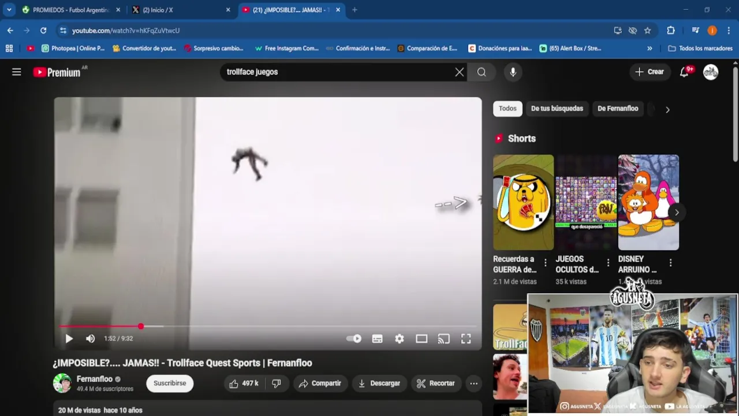Click the red playhead scrubber dot
Screen dimensions: 739x416
(x=141, y=326)
